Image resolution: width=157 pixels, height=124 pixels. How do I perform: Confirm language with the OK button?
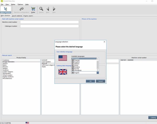(91, 81)
